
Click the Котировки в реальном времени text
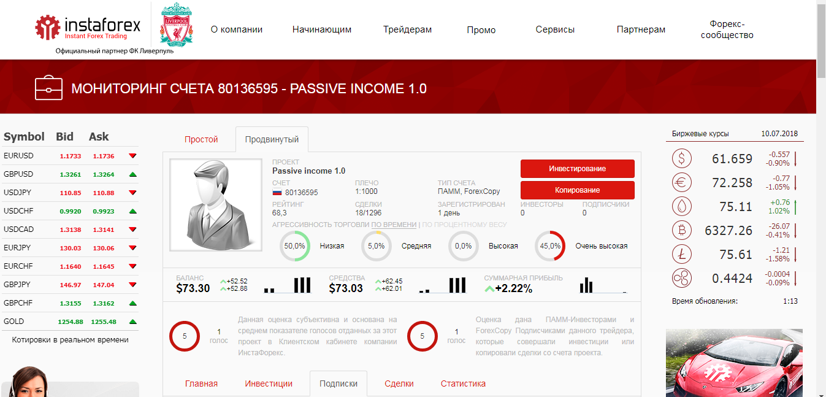pyautogui.click(x=70, y=339)
